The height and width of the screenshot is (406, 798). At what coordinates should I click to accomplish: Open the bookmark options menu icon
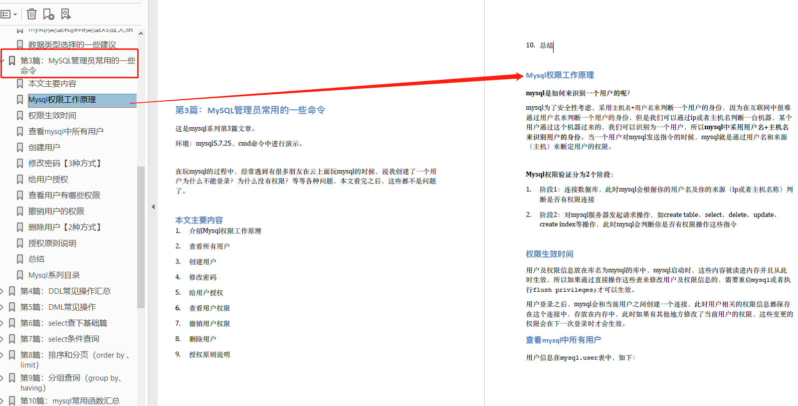pos(8,14)
